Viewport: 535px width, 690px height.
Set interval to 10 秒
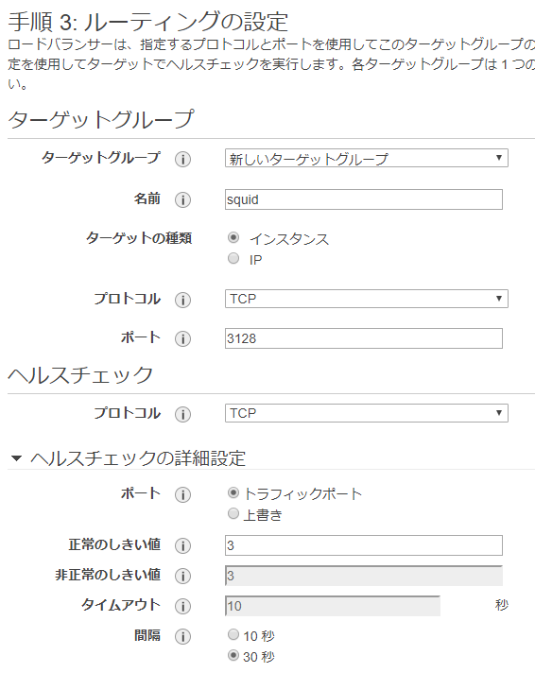(233, 634)
